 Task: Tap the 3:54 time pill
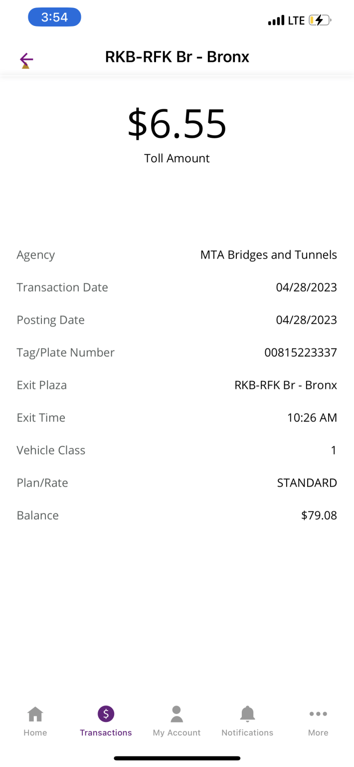54,17
